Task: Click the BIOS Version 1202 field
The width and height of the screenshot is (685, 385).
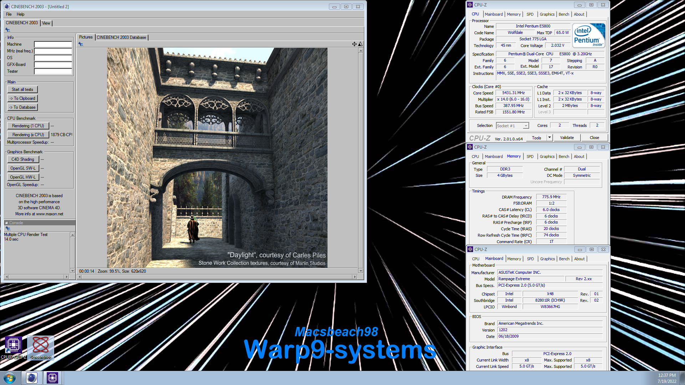Action: coord(550,330)
